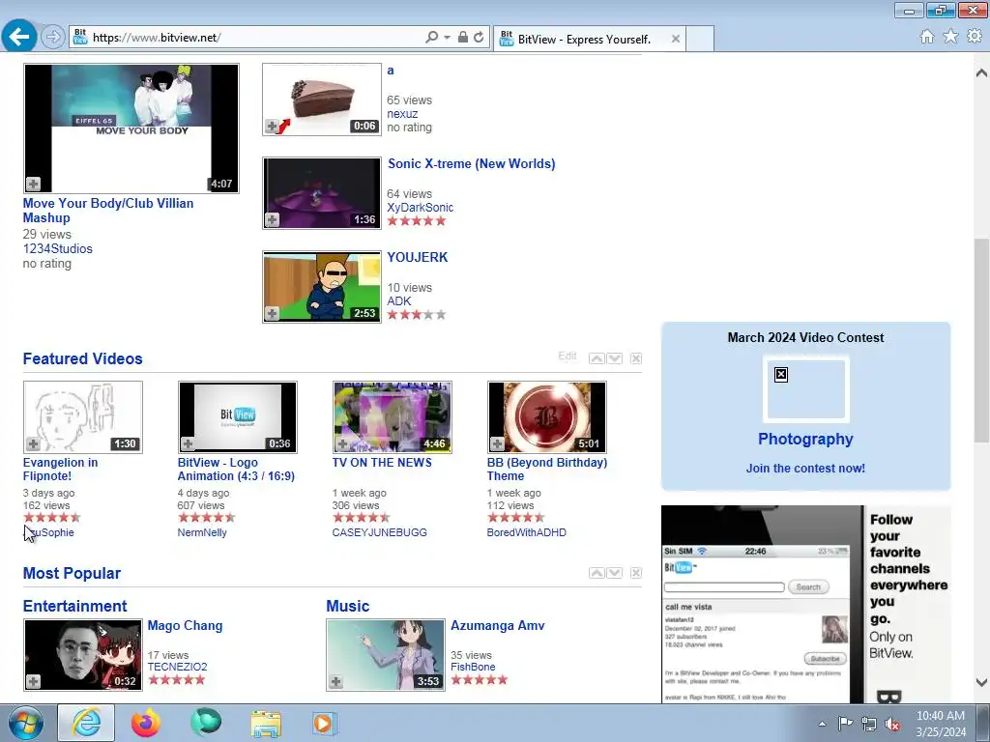Click the broken contest image placeholder
This screenshot has height=742, width=990.
coord(805,389)
